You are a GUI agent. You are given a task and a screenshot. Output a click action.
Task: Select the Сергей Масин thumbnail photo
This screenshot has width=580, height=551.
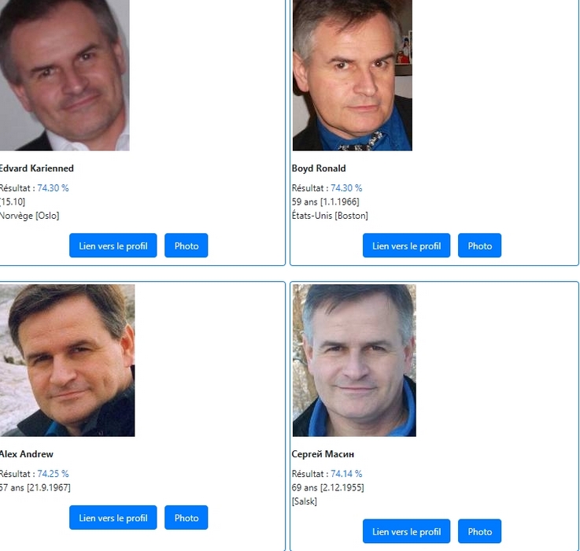[x=354, y=361]
